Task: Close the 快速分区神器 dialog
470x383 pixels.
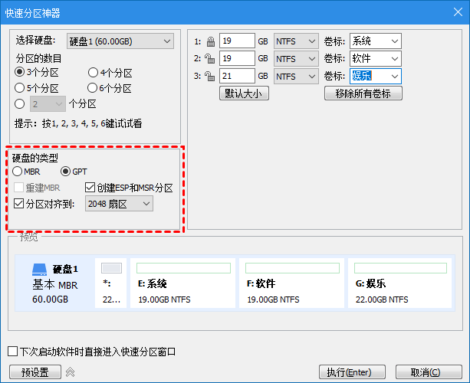Action: tap(458, 12)
